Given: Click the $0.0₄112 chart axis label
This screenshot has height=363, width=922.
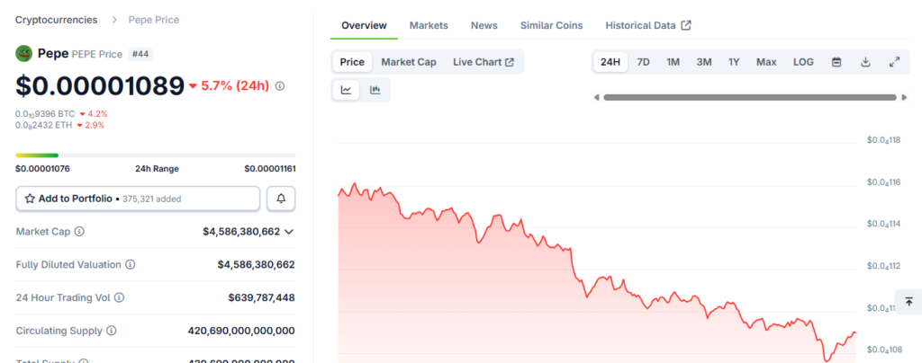Looking at the screenshot, I should 884,266.
